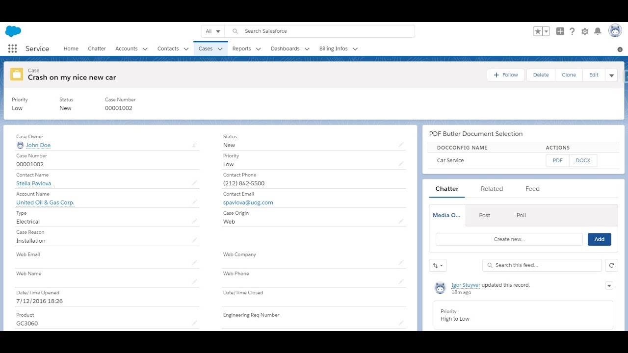The height and width of the screenshot is (353, 628).
Task: Edit Status field pencil icon
Action: pos(401,145)
